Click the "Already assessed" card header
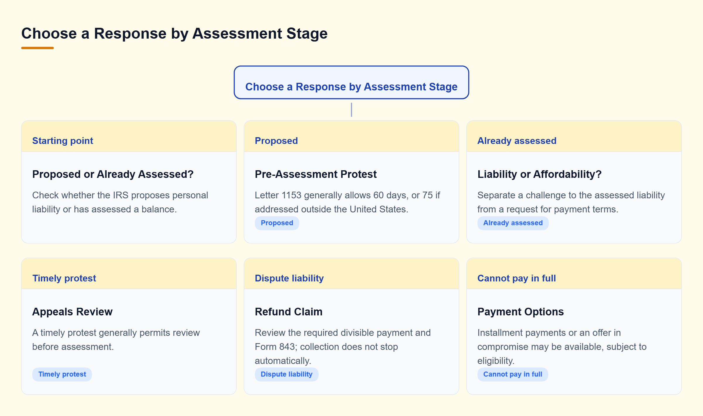This screenshot has height=416, width=703. pos(574,136)
